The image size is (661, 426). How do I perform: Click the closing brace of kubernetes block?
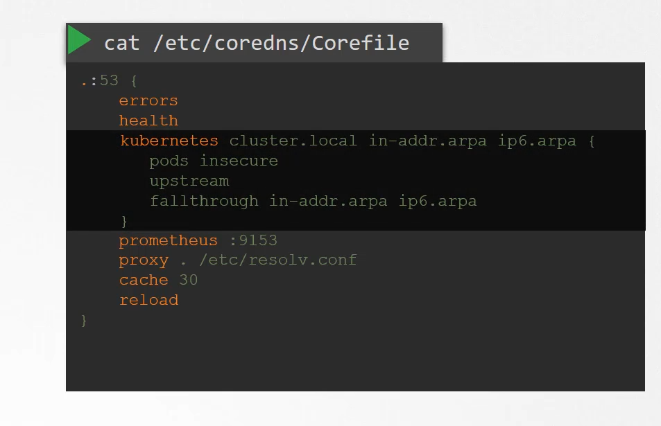coord(124,221)
